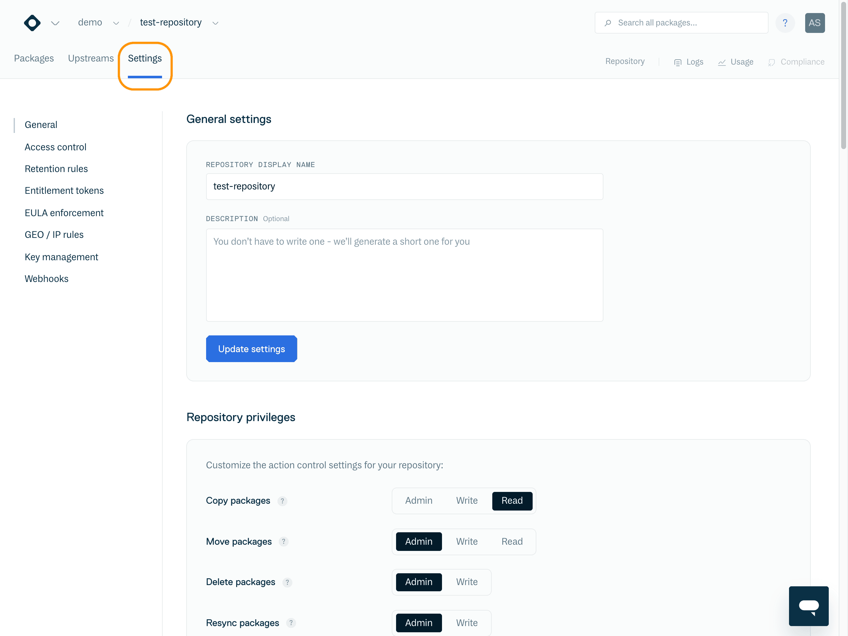
Task: Click the AS user avatar
Action: coord(814,23)
